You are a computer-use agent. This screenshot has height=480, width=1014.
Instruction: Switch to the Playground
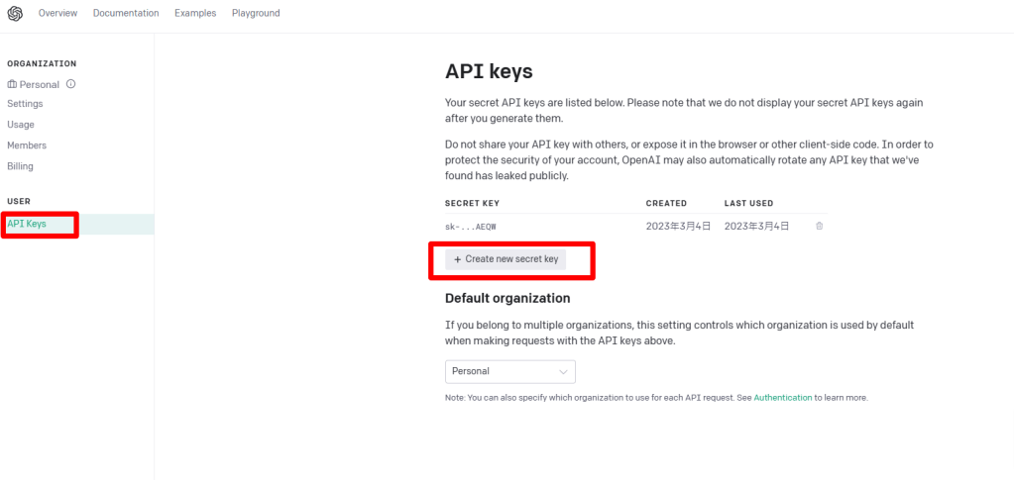click(256, 13)
